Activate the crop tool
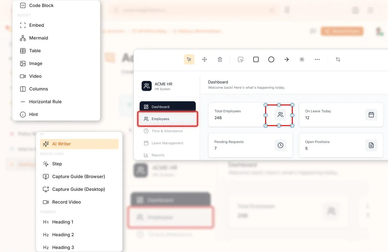Viewport: 388px width, 252px height. (x=338, y=59)
